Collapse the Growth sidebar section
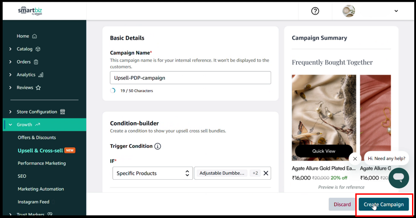 (x=10, y=125)
